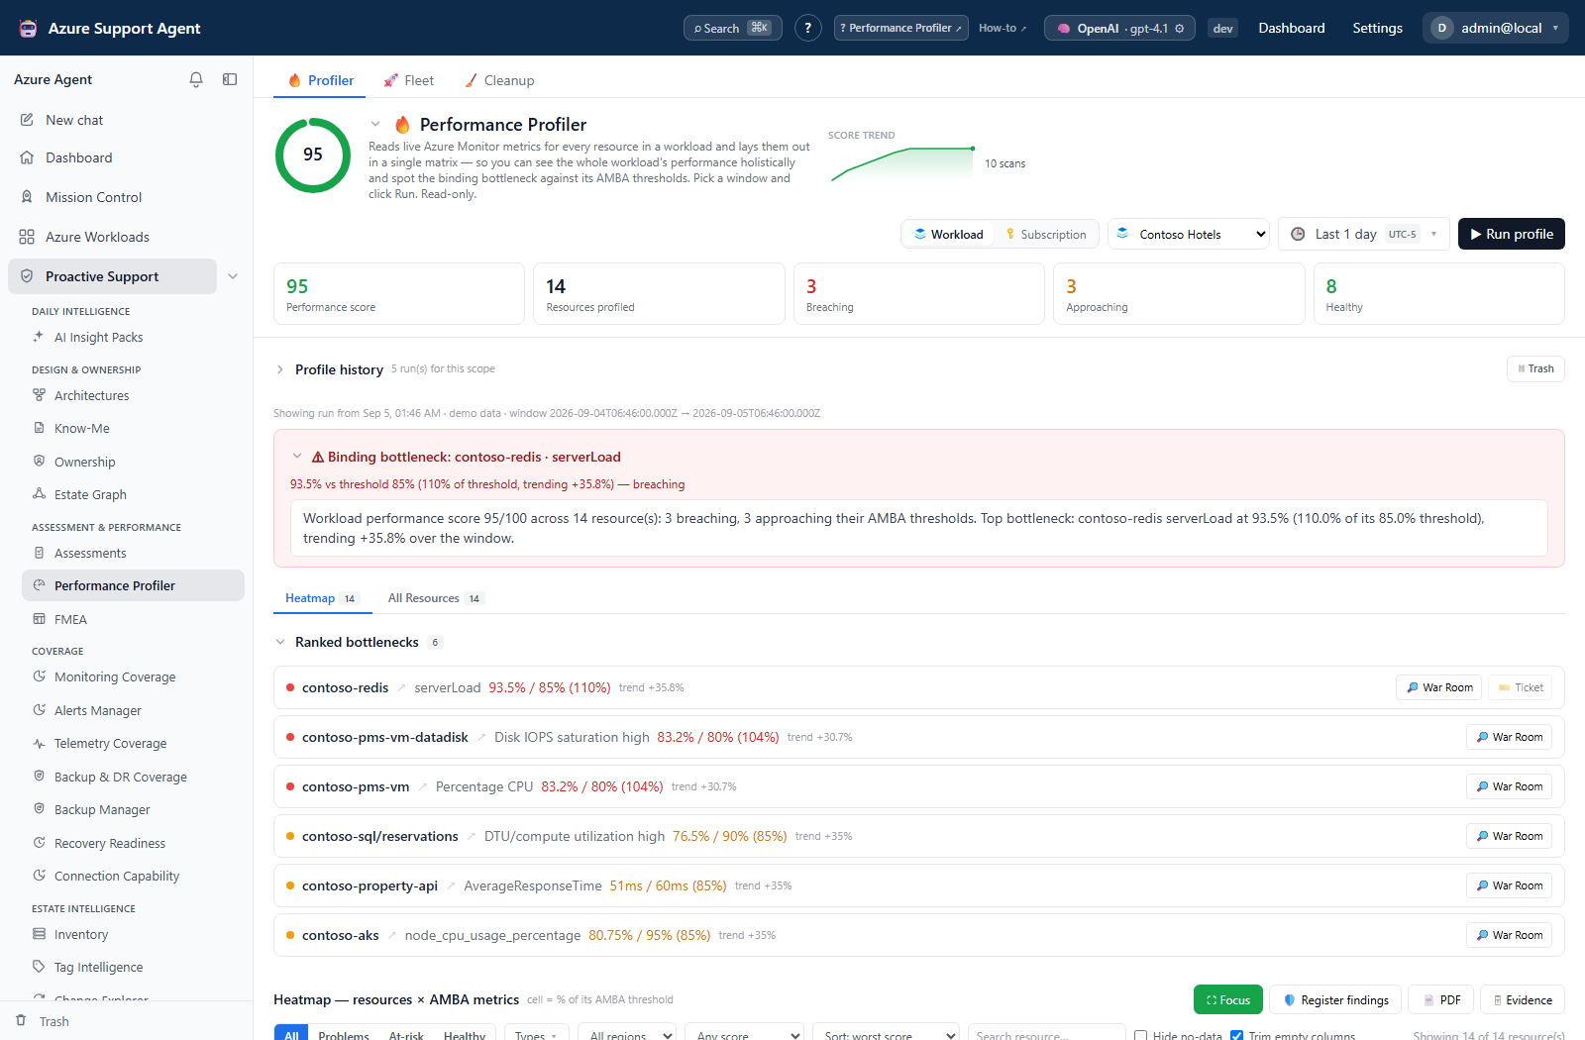Image resolution: width=1585 pixels, height=1040 pixels.
Task: Open All Resources tab
Action: pyautogui.click(x=434, y=598)
